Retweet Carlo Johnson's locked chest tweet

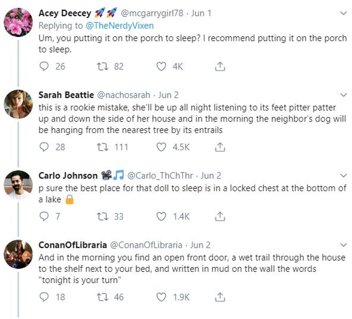(x=102, y=216)
